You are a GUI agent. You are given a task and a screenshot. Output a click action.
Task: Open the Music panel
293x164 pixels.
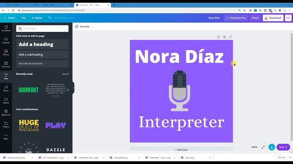click(x=6, y=88)
